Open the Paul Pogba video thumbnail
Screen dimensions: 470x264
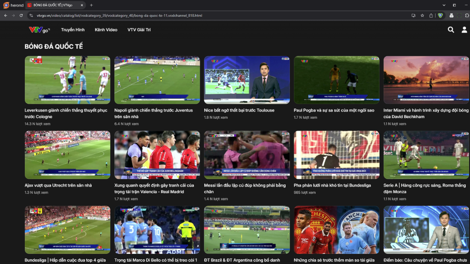click(x=336, y=80)
